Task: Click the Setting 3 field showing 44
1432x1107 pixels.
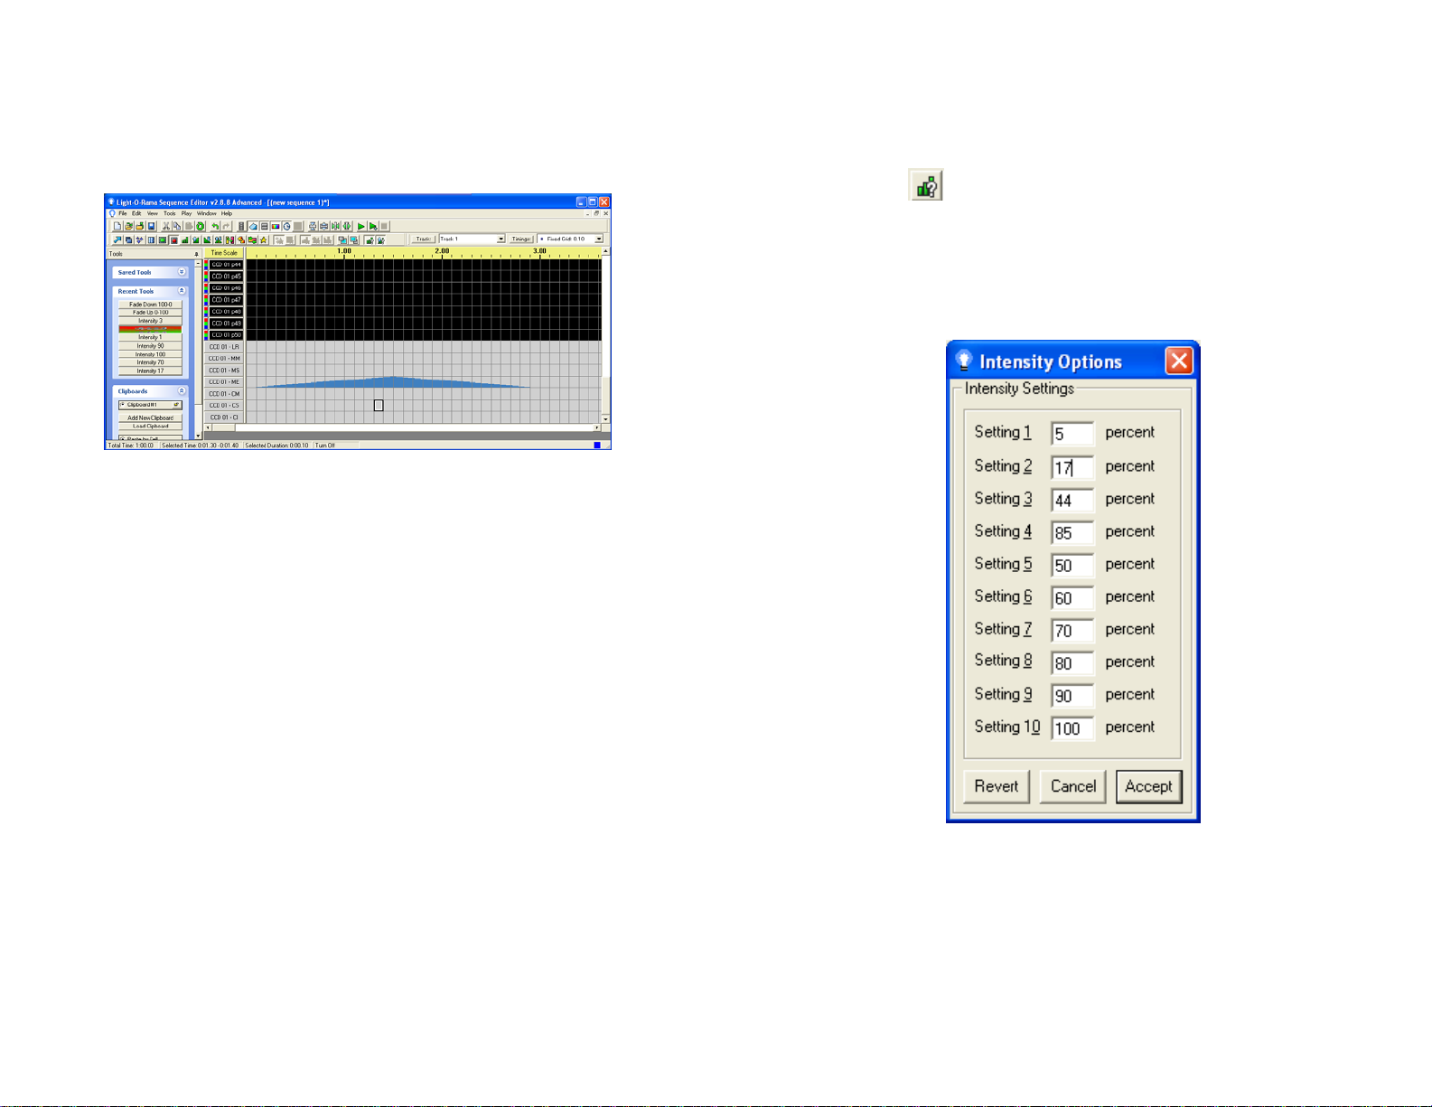Action: coord(1072,500)
